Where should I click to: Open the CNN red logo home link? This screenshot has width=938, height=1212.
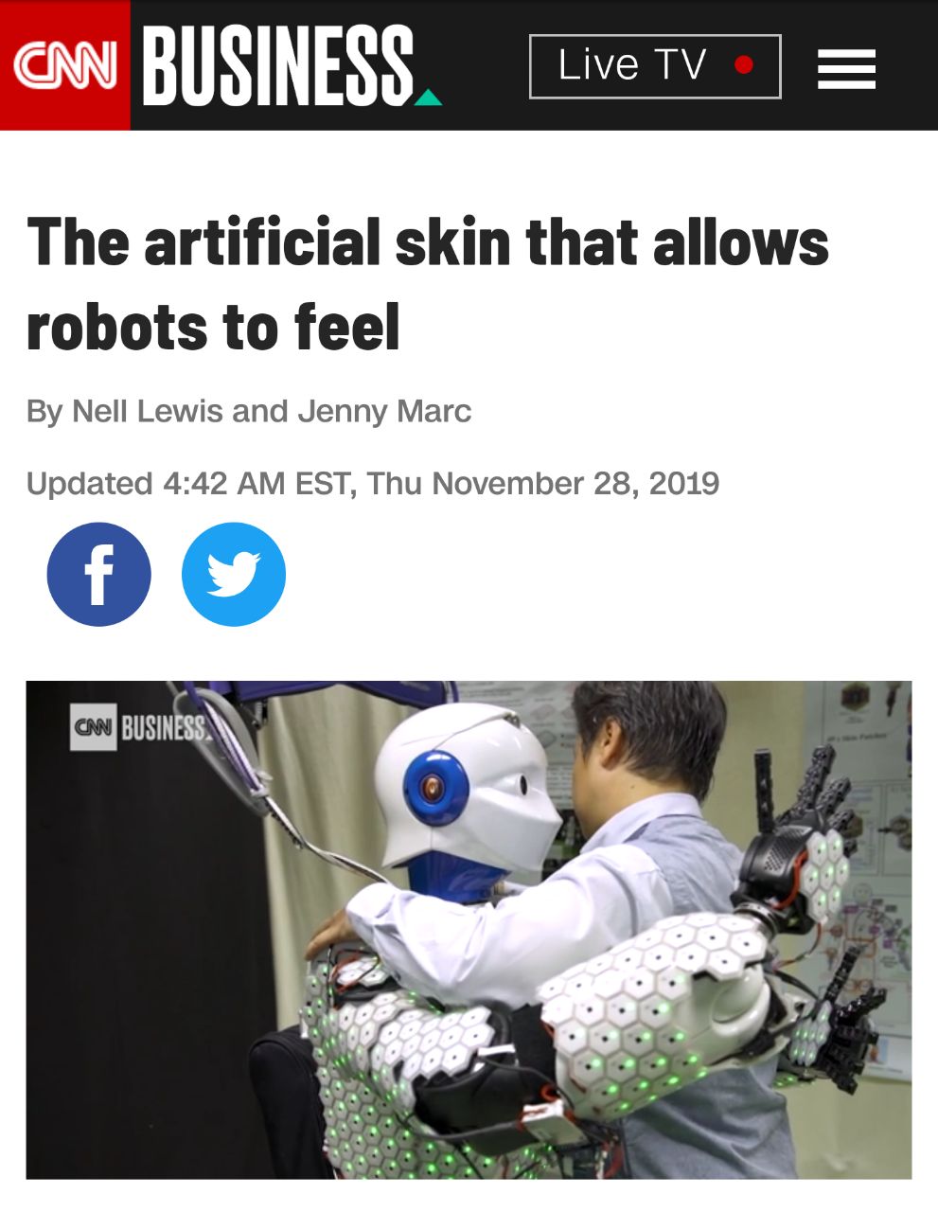click(x=65, y=65)
